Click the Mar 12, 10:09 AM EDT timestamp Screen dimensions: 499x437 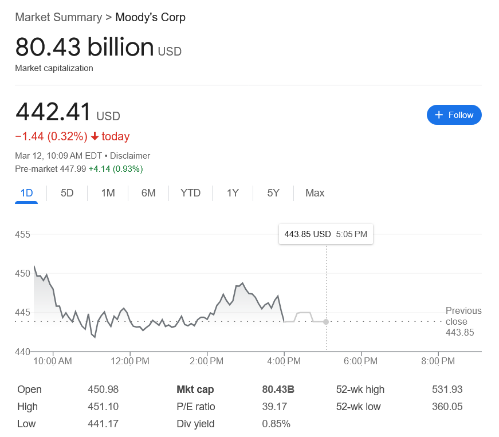[x=58, y=156]
